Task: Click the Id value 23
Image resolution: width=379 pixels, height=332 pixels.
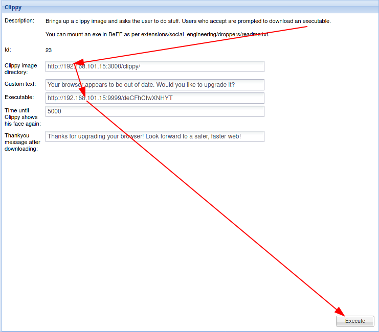Action: [49, 50]
